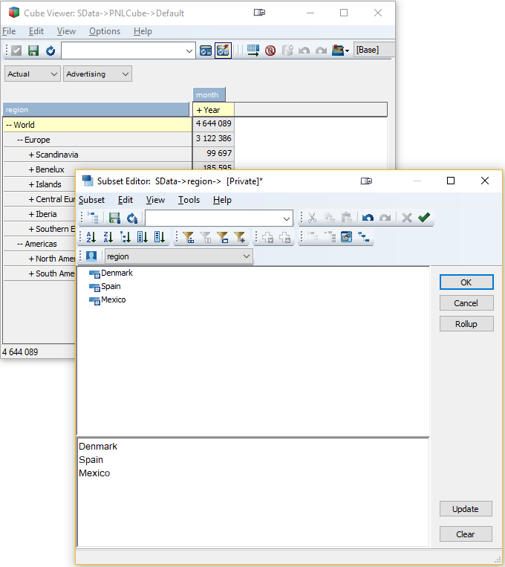Viewport: 505px width, 567px height.
Task: Open the region subset dropdown
Action: tap(178, 256)
